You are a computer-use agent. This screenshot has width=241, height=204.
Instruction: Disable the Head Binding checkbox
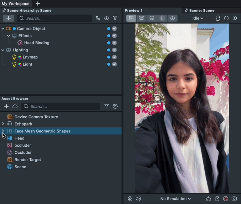114,43
